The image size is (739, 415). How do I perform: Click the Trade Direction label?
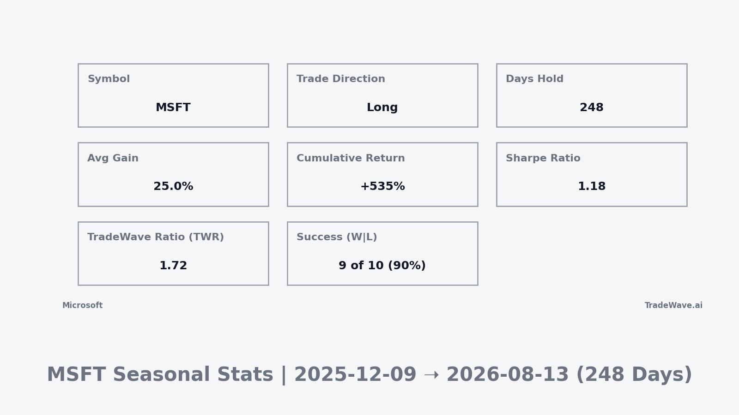(340, 79)
